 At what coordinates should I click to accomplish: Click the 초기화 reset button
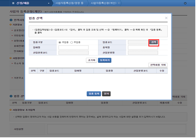pos(92,60)
